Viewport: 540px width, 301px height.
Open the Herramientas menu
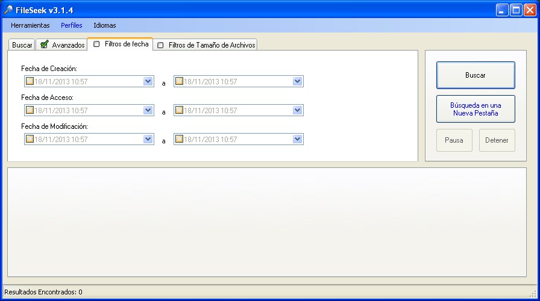pos(30,25)
